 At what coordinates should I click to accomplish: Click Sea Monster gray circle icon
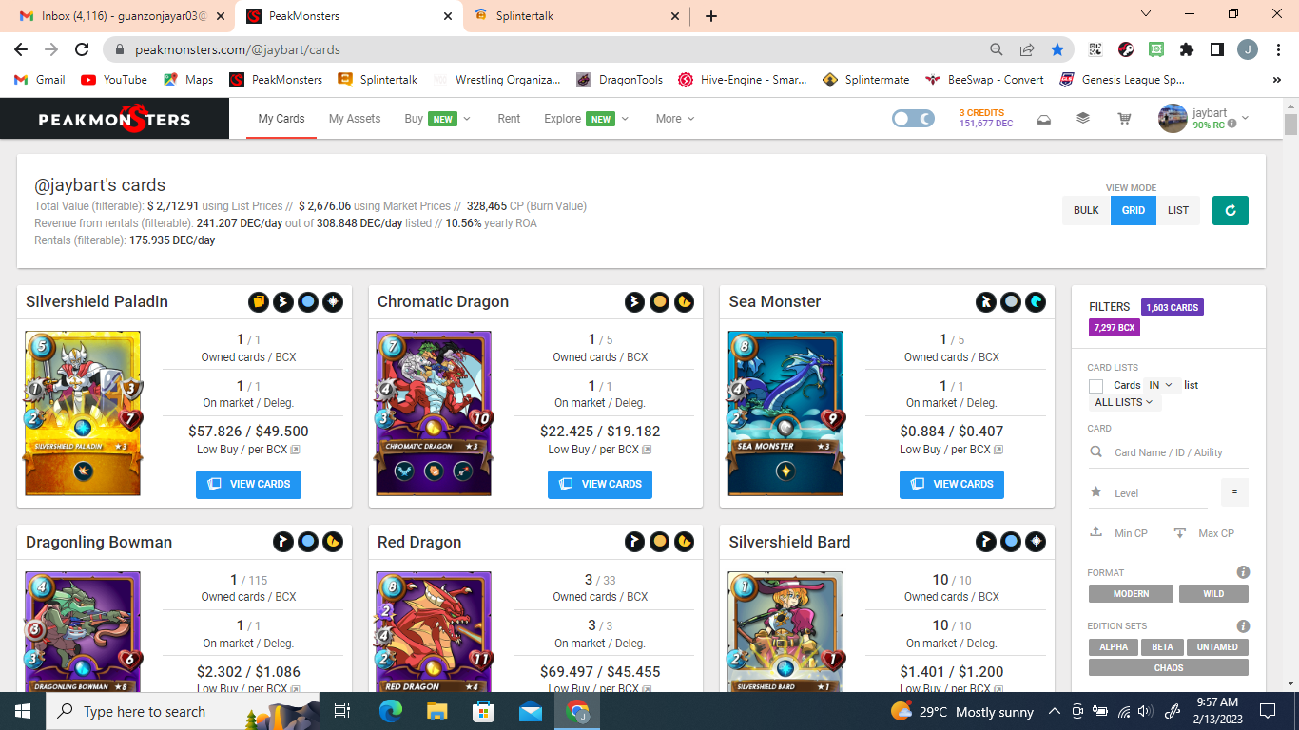pyautogui.click(x=1011, y=302)
